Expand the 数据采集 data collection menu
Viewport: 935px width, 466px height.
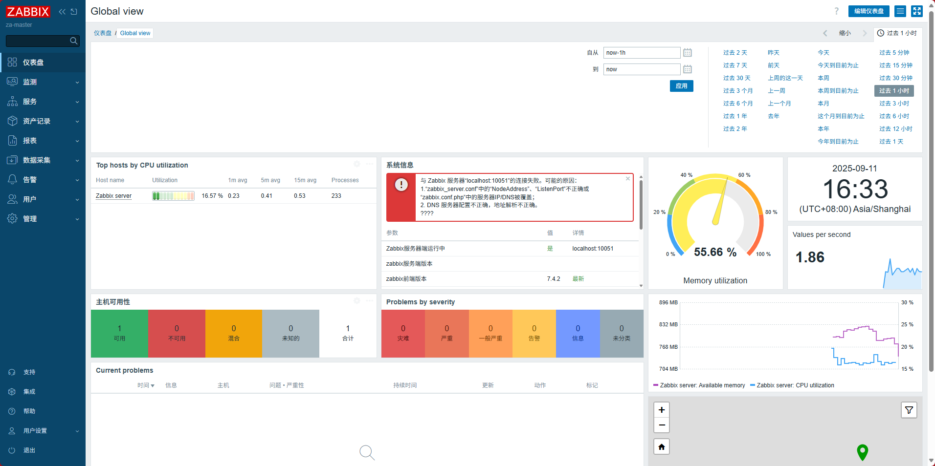(43, 160)
